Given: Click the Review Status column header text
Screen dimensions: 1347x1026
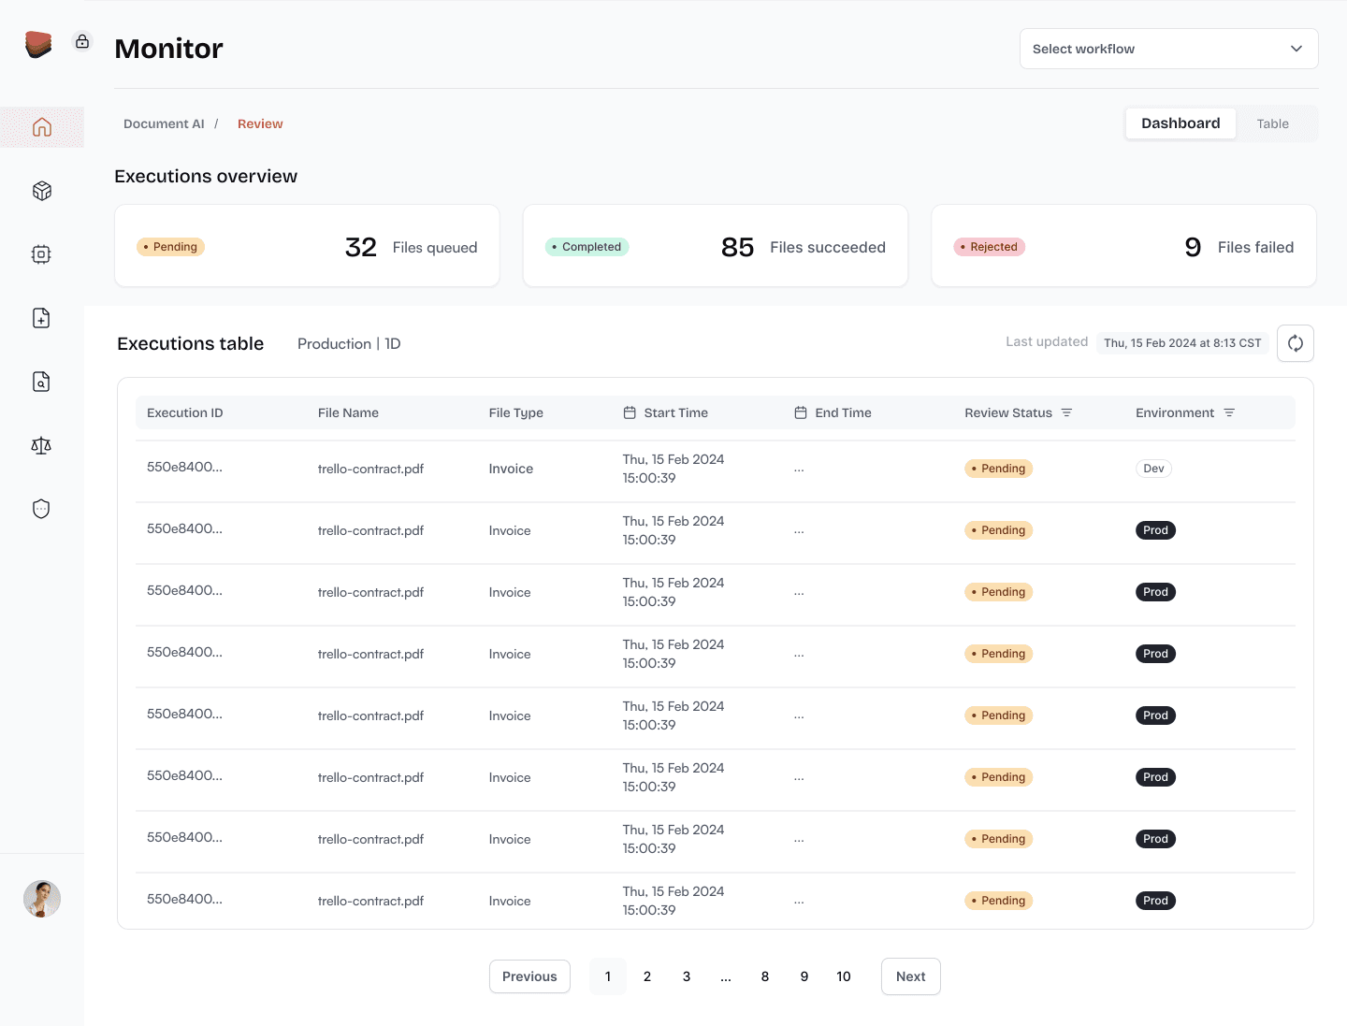Looking at the screenshot, I should (x=1008, y=412).
